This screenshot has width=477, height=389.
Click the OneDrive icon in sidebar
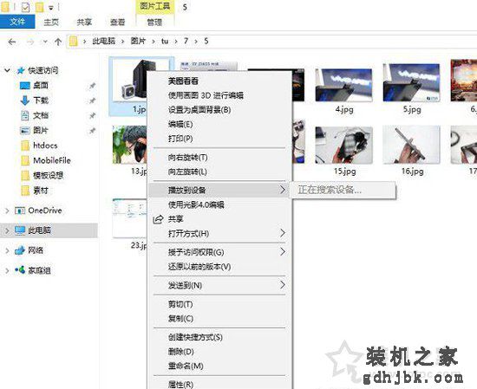click(20, 211)
